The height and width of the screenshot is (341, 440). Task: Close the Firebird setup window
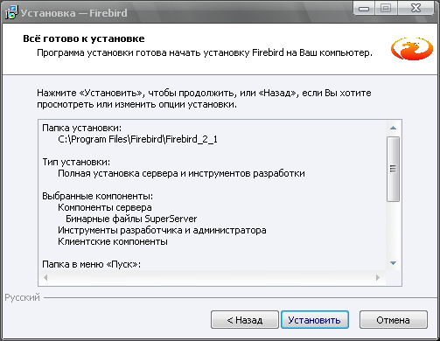(x=416, y=9)
